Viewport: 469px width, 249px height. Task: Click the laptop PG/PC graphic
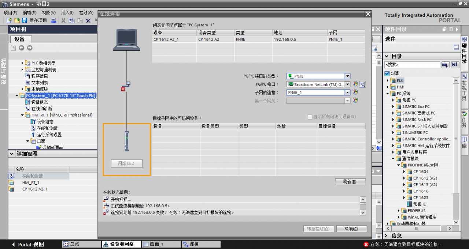pyautogui.click(x=126, y=39)
